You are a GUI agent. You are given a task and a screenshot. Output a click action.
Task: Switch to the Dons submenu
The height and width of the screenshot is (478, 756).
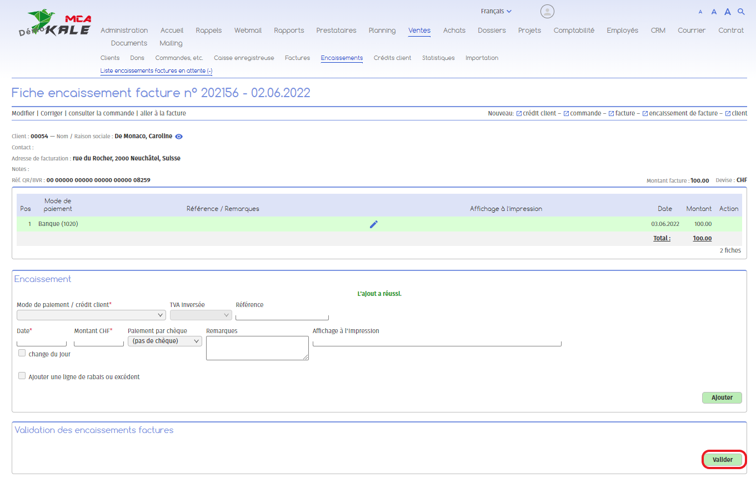(137, 58)
